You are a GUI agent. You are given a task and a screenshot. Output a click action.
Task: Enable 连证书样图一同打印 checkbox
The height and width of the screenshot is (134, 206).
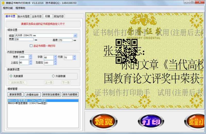click(31, 46)
